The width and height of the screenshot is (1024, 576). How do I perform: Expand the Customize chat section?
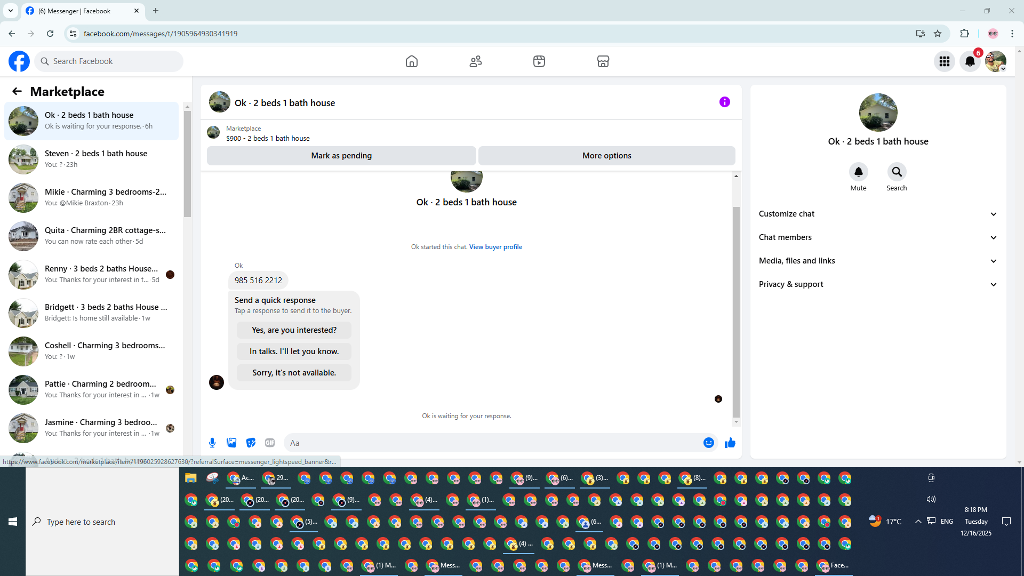pos(878,214)
